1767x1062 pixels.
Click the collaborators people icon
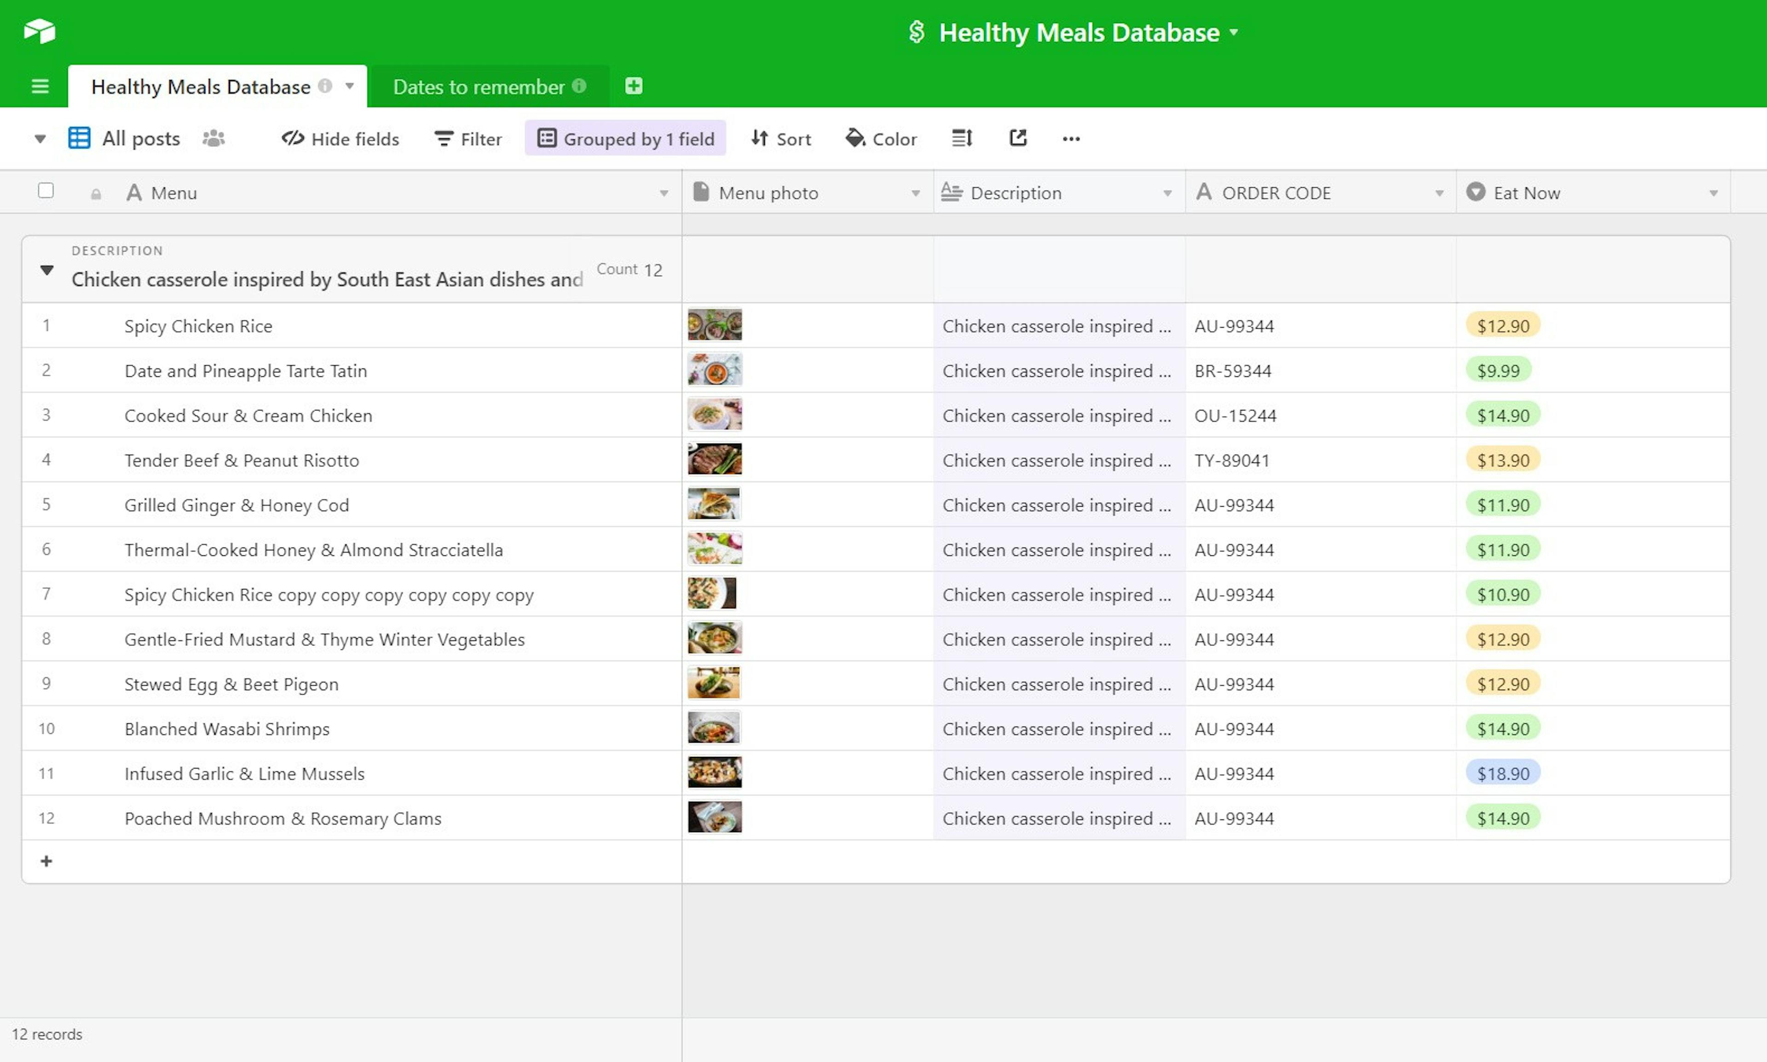click(x=213, y=138)
